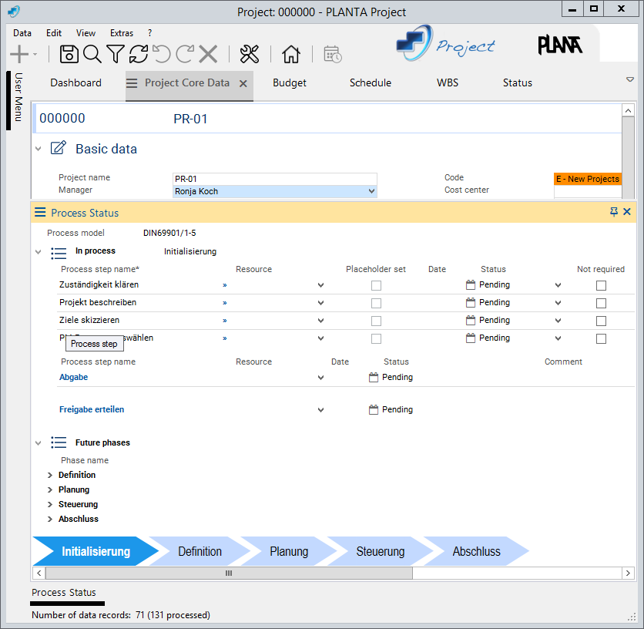Image resolution: width=644 pixels, height=629 pixels.
Task: Click the horizontal scrollbar thumb
Action: click(x=229, y=573)
